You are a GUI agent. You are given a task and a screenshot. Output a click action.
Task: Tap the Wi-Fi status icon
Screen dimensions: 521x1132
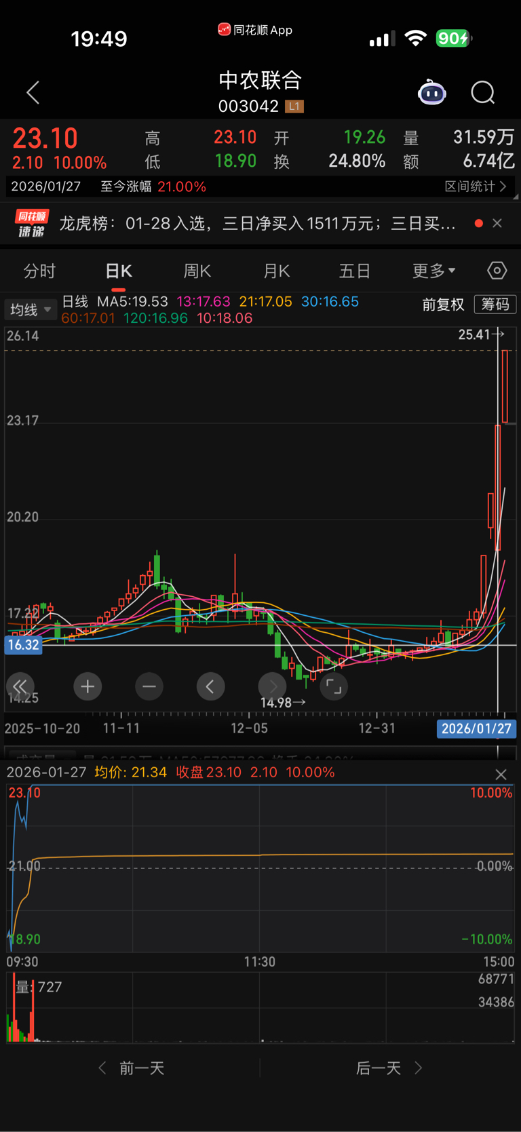point(415,38)
